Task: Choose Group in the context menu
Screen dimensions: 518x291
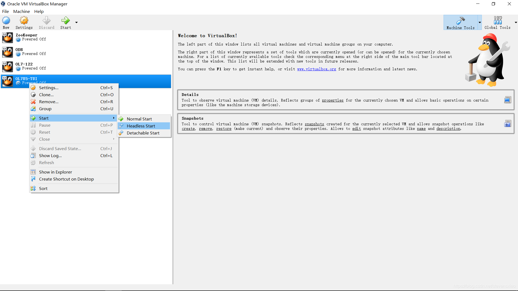Action: coord(74,109)
